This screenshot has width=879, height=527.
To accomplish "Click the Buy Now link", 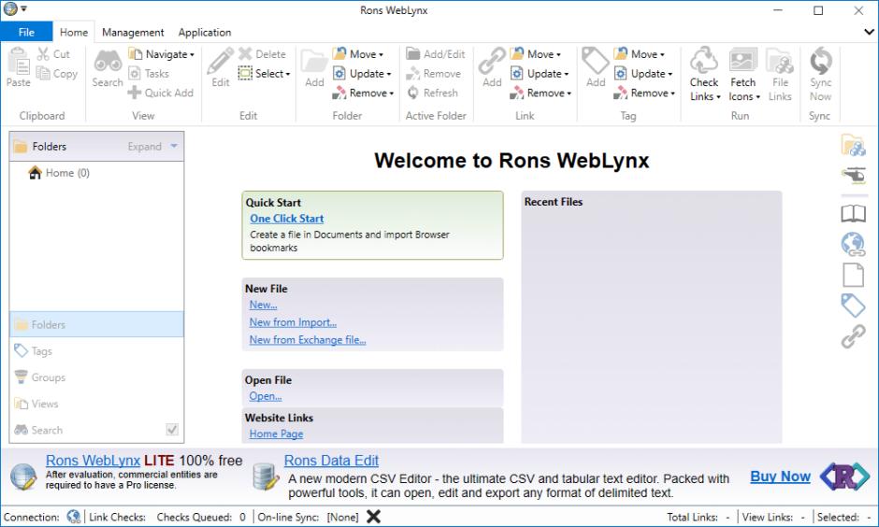I will pos(780,476).
